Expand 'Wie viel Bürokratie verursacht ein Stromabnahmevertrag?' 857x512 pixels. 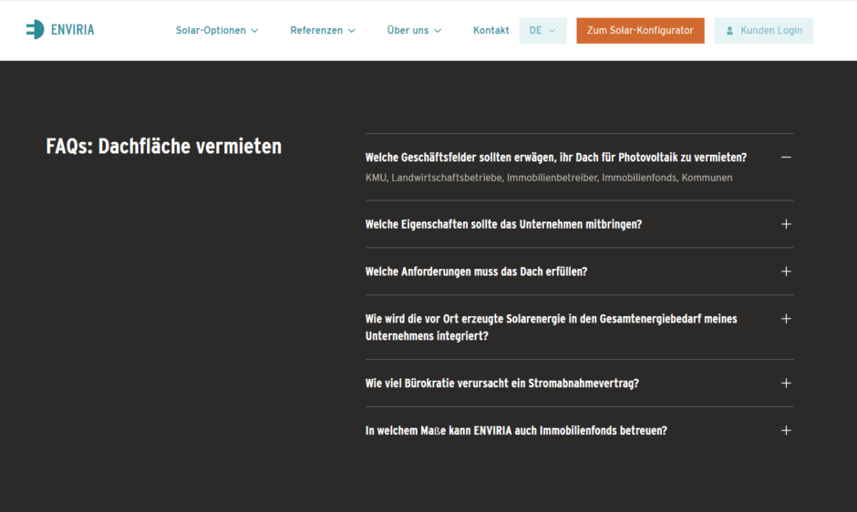click(501, 384)
